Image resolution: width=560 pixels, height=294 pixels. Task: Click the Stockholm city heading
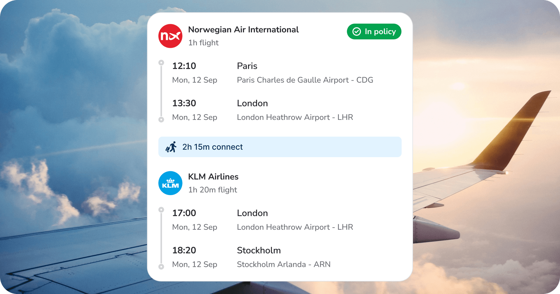click(x=259, y=250)
